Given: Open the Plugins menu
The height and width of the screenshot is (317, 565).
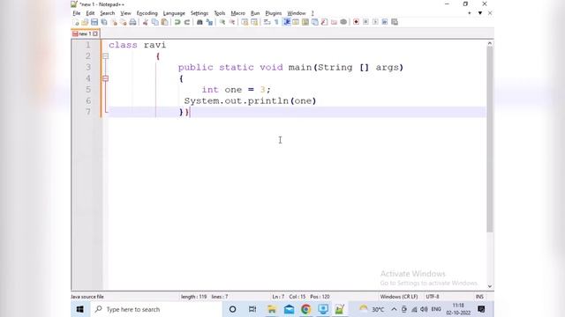Looking at the screenshot, I should coord(273,13).
